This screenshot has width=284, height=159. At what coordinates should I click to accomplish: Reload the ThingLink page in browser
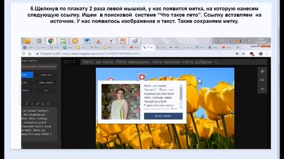(24, 54)
